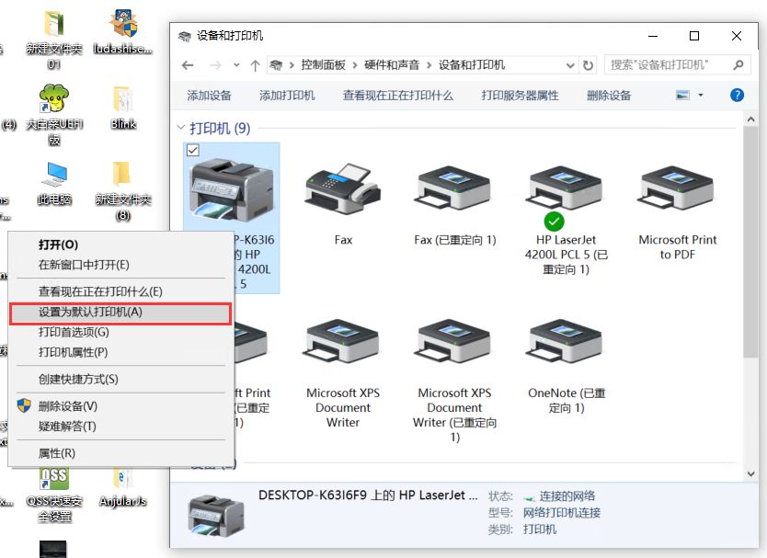Click 打印服务器属性 in the toolbar
Screen dimensions: 767x558
click(x=520, y=96)
